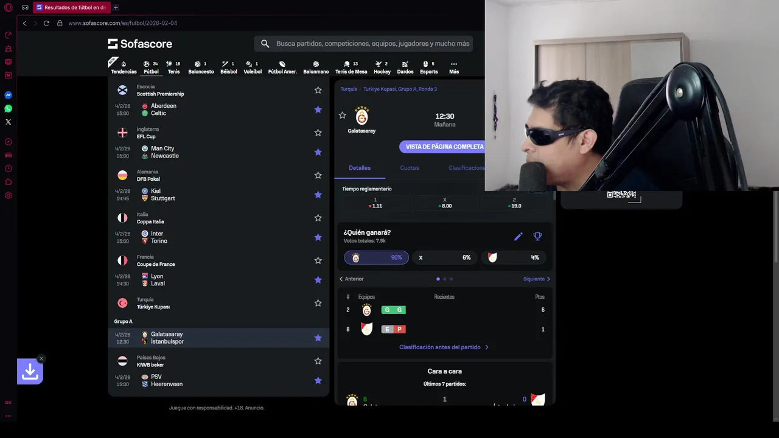Pin the DFB Pokal league star
The height and width of the screenshot is (438, 779).
318,175
